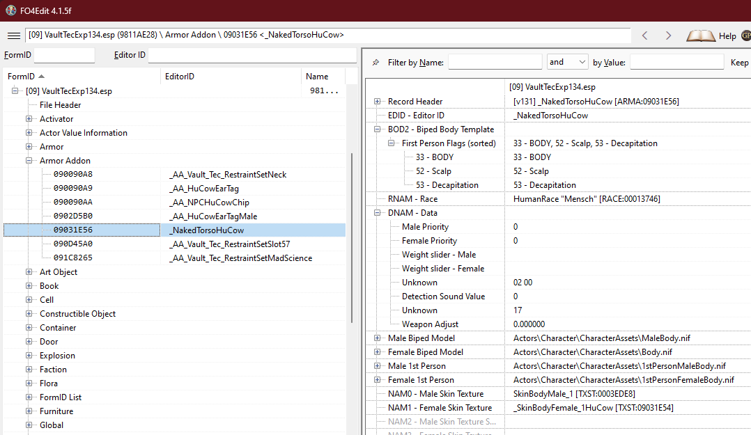
Task: Expand the Flora group
Action: [x=29, y=383]
